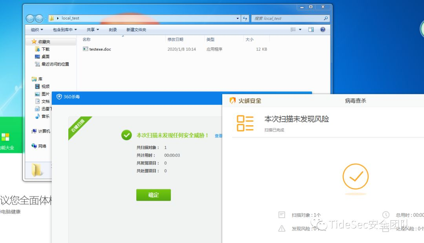Click the change view icon in Explorer toolbar

click(293, 30)
